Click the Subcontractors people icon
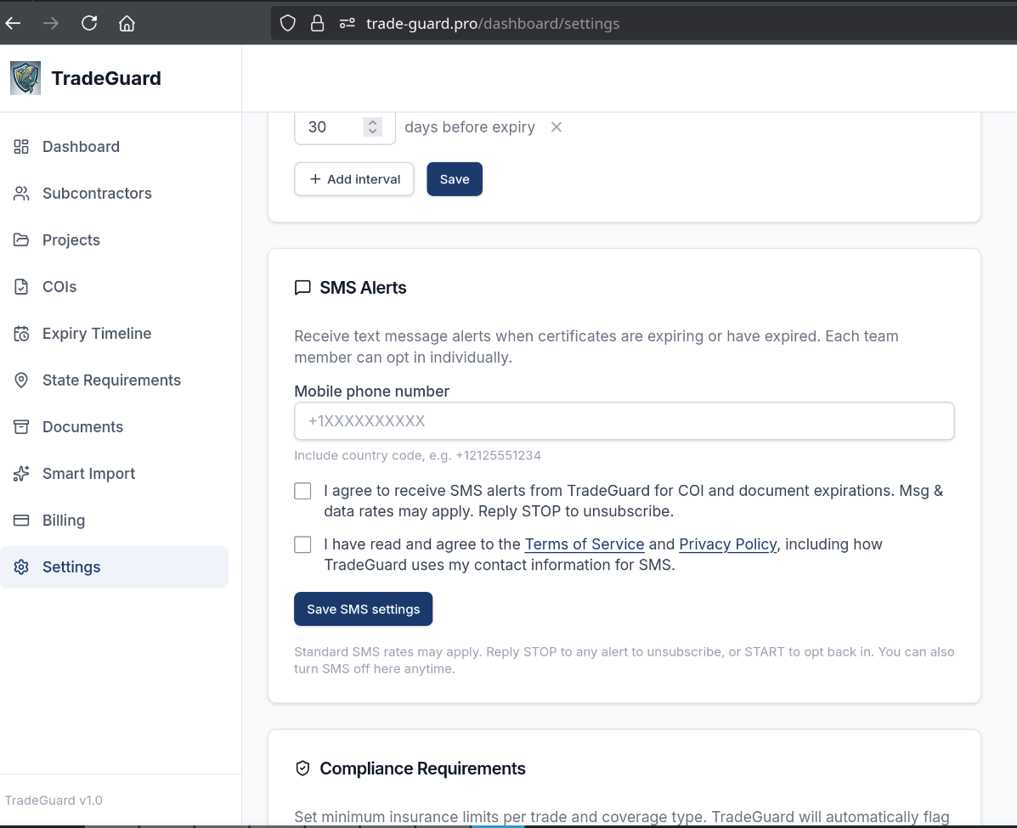Screen dimensions: 1017x828 point(21,194)
